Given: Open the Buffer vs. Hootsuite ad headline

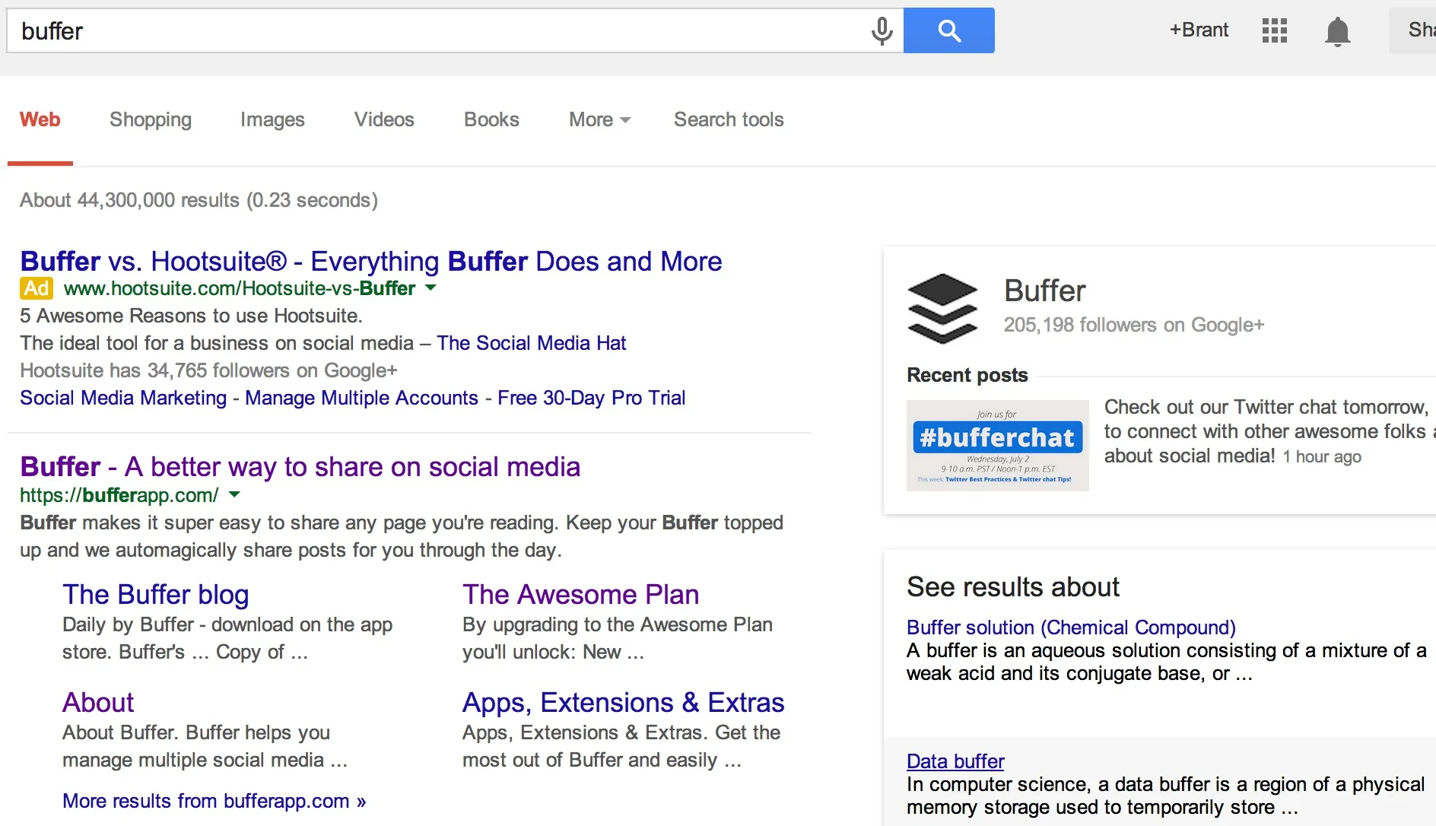Looking at the screenshot, I should 371,261.
